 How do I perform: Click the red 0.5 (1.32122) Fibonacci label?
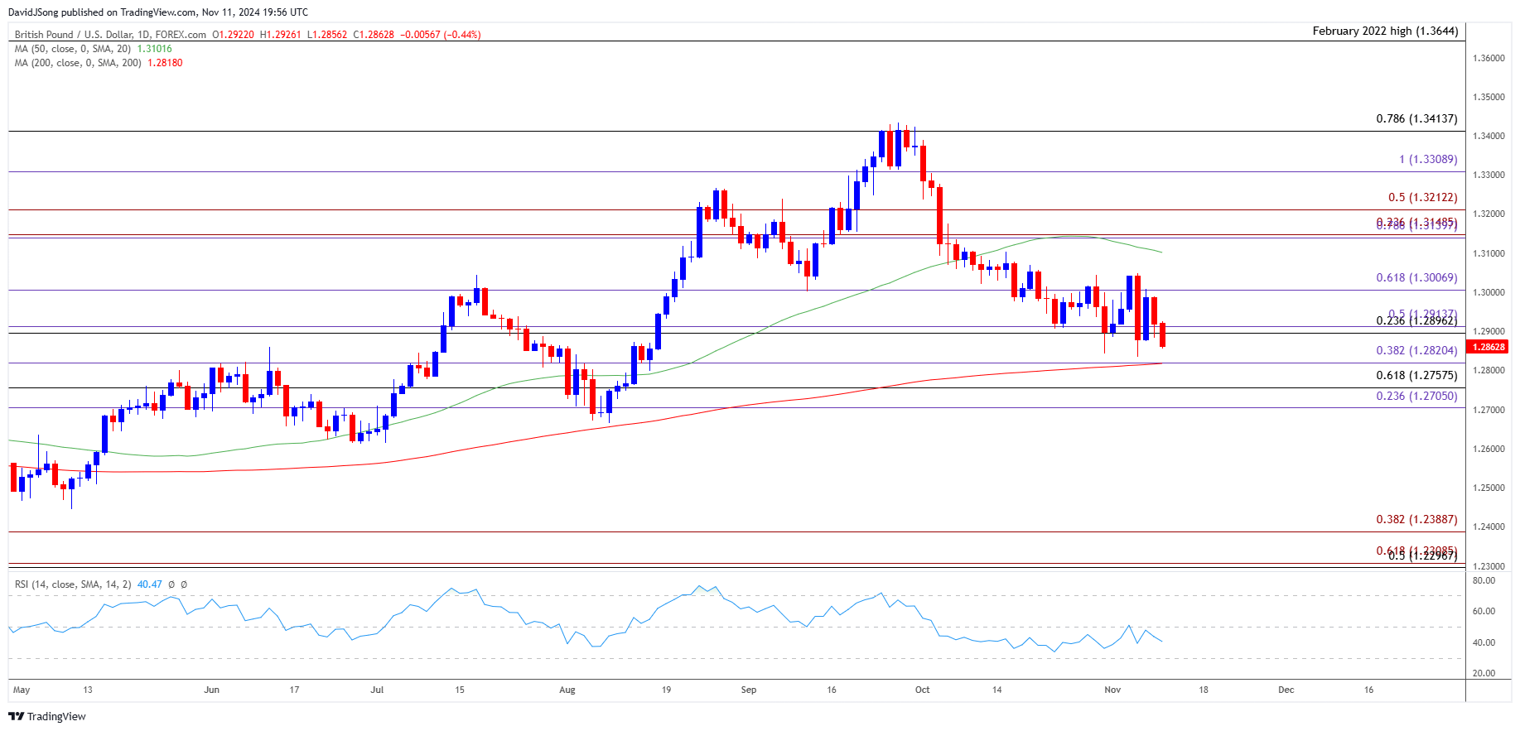[1421, 197]
